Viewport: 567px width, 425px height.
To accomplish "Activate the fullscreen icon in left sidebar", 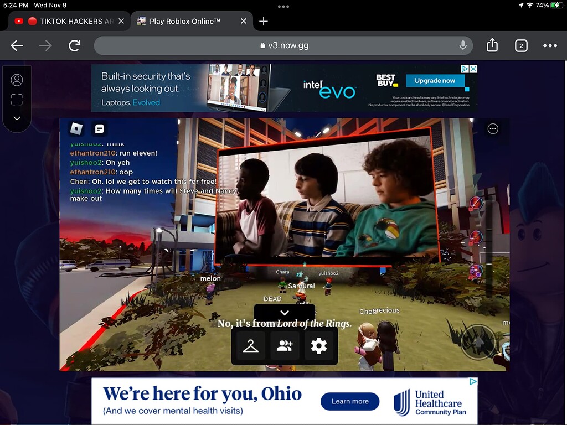I will tap(17, 99).
